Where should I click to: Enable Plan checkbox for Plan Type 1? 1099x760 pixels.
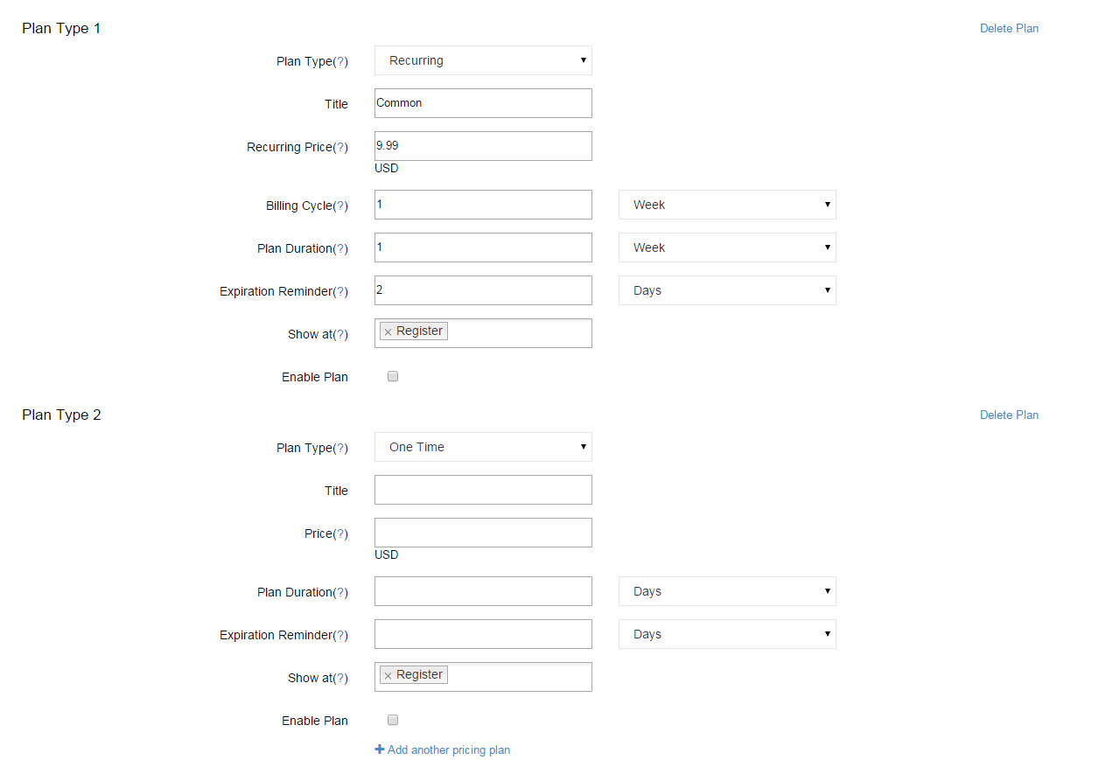coord(393,376)
